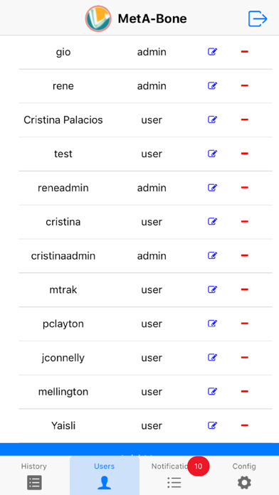
Task: Delete jconnelly from the list
Action: click(245, 357)
